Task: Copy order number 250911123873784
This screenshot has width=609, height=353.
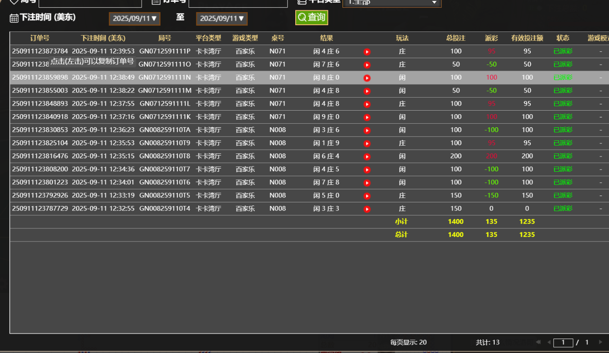Action: click(40, 51)
